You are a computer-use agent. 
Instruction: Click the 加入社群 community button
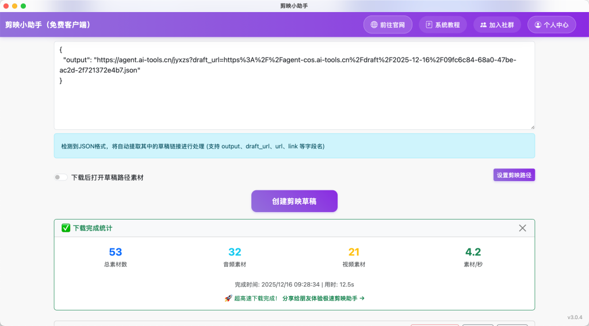pyautogui.click(x=497, y=25)
